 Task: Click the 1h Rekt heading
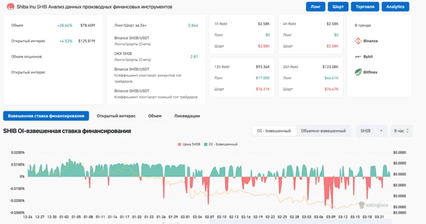tap(221, 24)
